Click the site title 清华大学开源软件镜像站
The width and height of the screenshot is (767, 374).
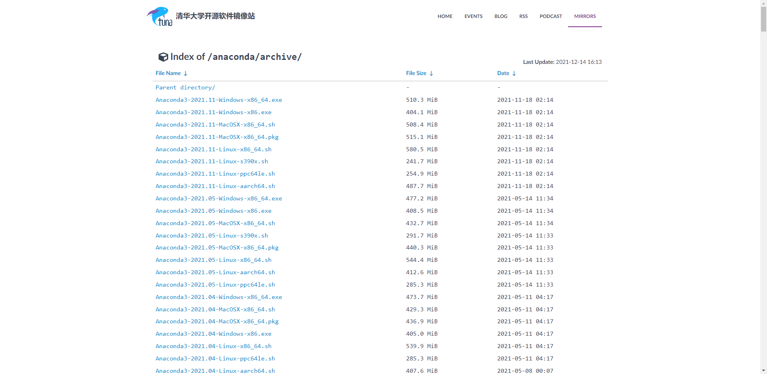(215, 16)
